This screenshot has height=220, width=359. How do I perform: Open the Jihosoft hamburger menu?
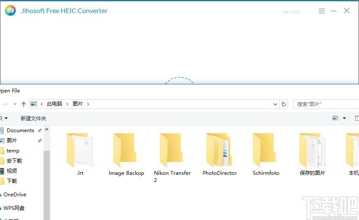pyautogui.click(x=322, y=11)
